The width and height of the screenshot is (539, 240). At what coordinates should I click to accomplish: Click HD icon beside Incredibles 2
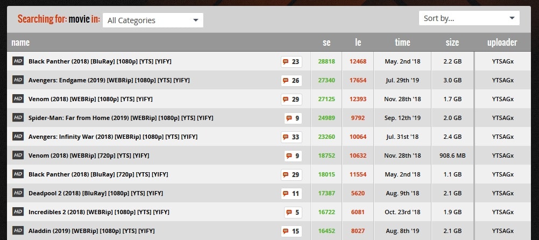coord(18,212)
